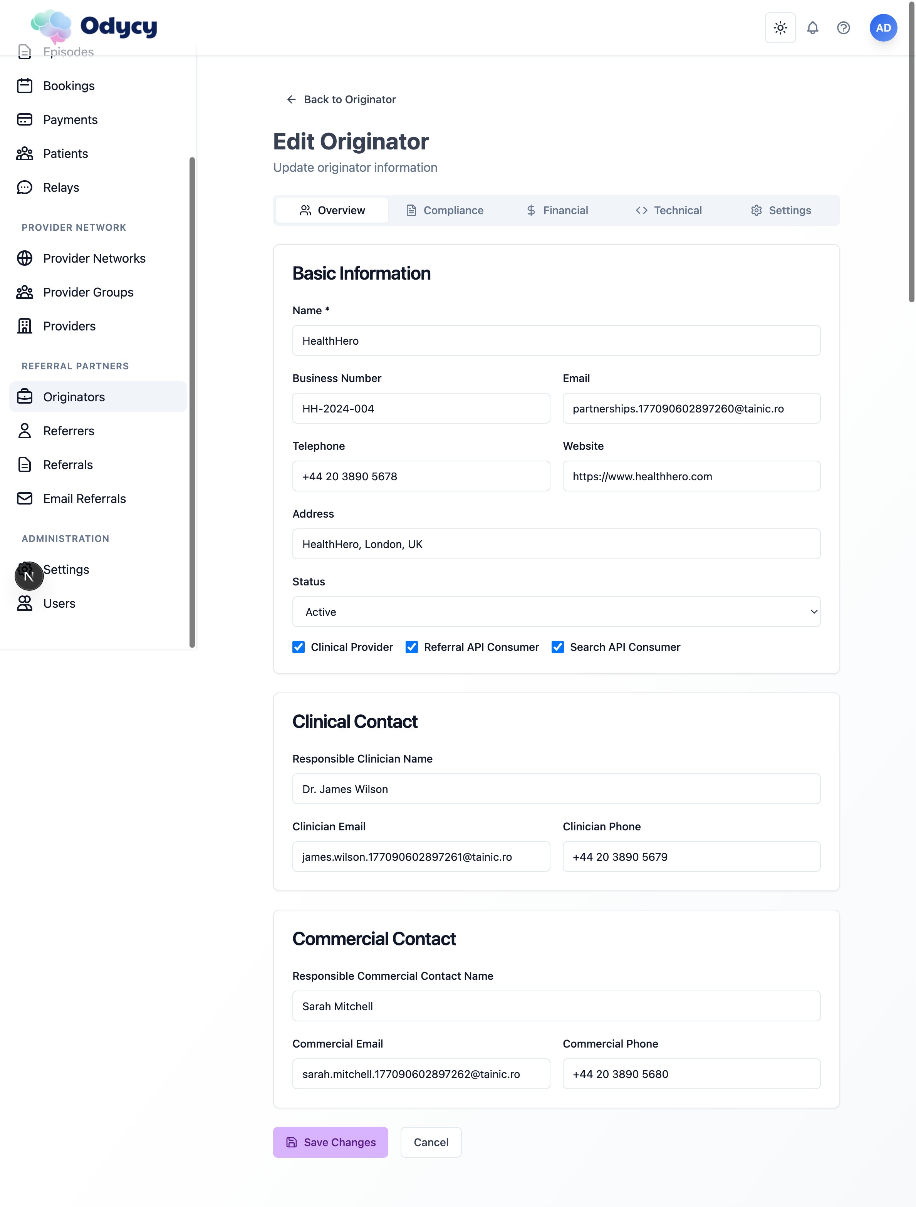Toggle the light/dark theme sun icon

tap(780, 28)
